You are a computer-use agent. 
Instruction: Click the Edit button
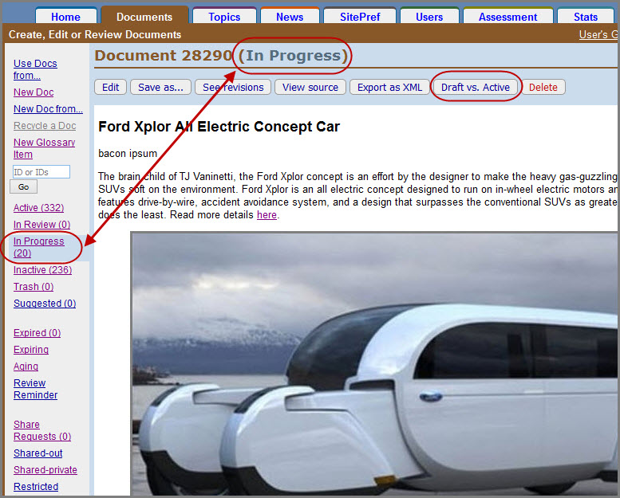coord(110,88)
